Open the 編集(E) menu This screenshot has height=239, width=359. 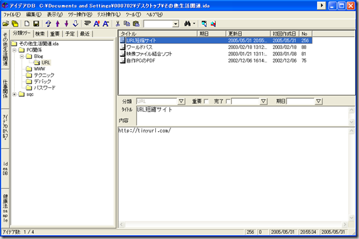(34, 15)
